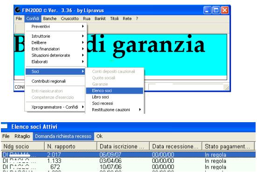Click Ok in Elenco soci menu bar
Image resolution: width=257 pixels, height=173 pixels.
point(99,136)
